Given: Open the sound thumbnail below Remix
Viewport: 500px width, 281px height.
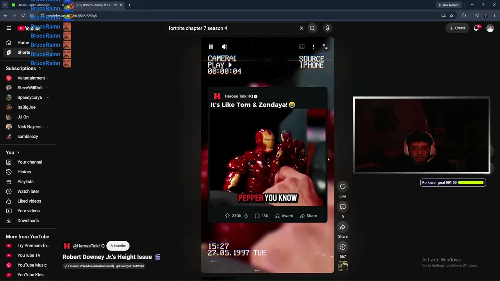Looking at the screenshot, I should click(x=343, y=266).
